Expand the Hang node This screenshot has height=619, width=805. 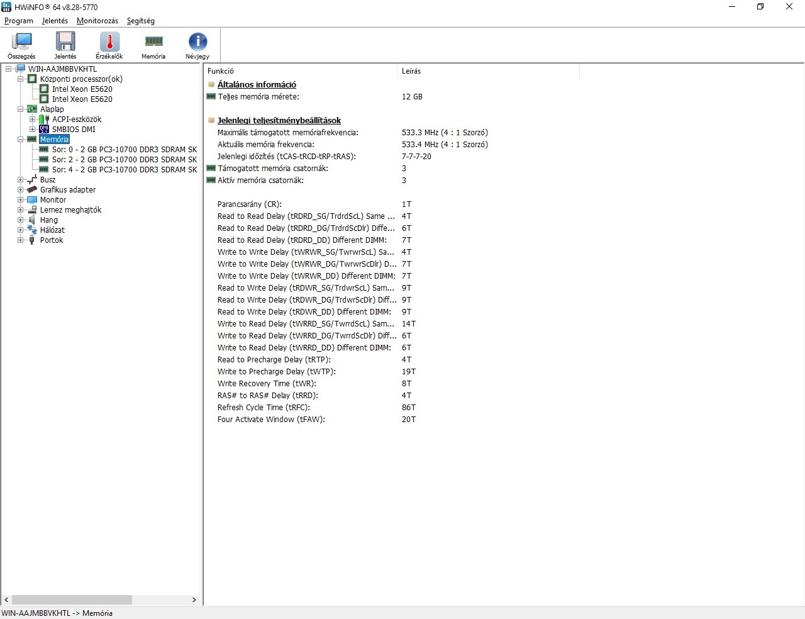point(20,220)
